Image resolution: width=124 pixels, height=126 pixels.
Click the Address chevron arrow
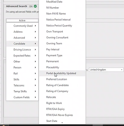36,32
